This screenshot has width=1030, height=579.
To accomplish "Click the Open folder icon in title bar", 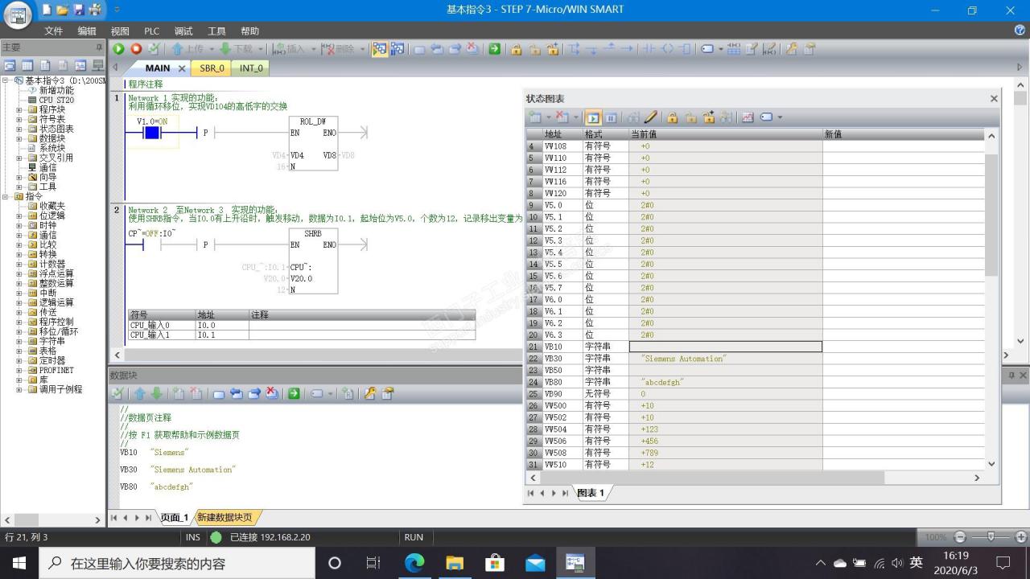I will 63,10.
